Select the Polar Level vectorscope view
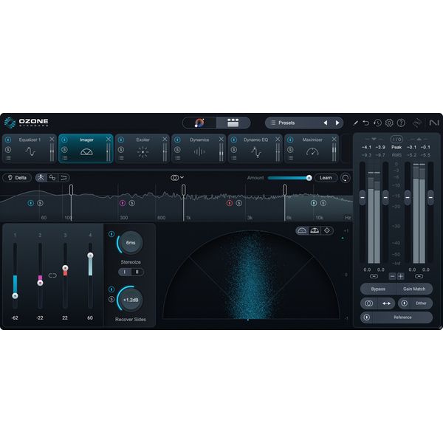The width and height of the screenshot is (443, 443). coord(315,230)
